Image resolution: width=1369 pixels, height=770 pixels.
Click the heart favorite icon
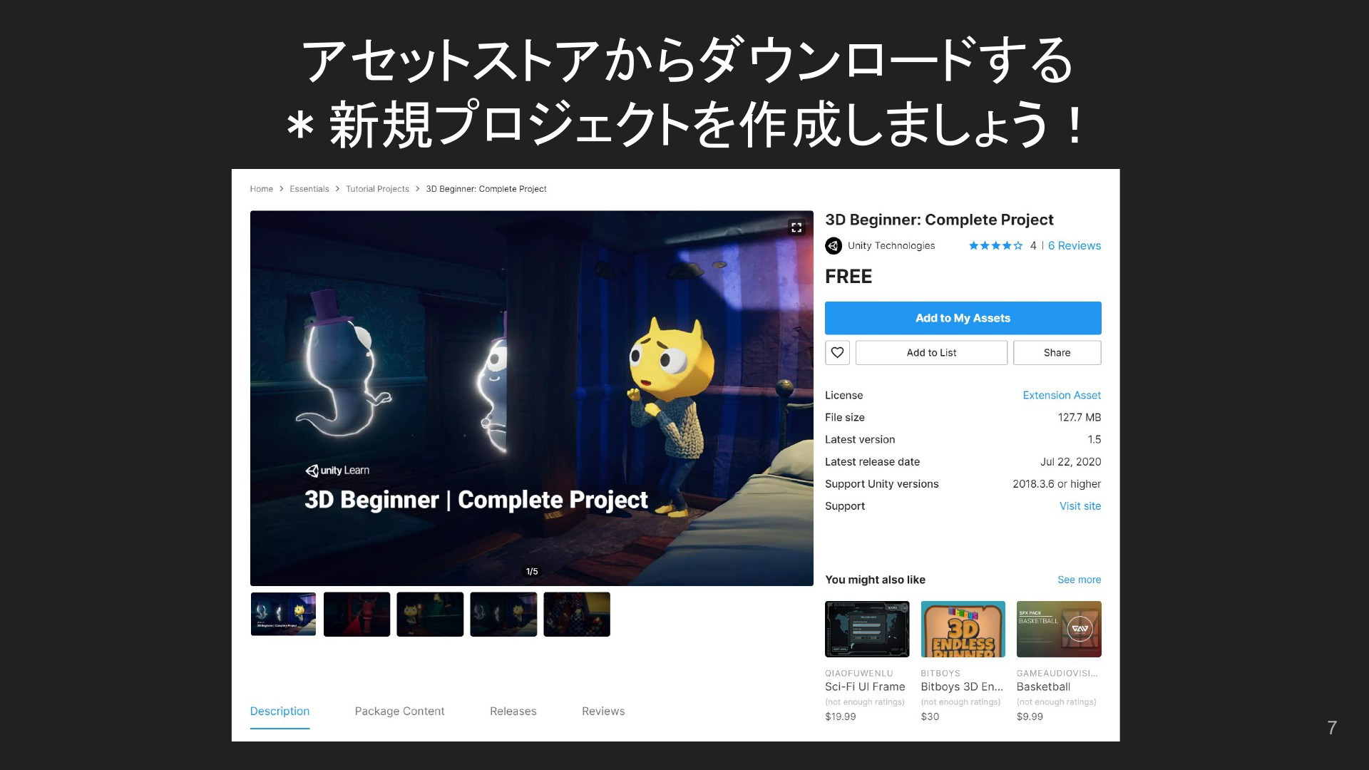837,353
